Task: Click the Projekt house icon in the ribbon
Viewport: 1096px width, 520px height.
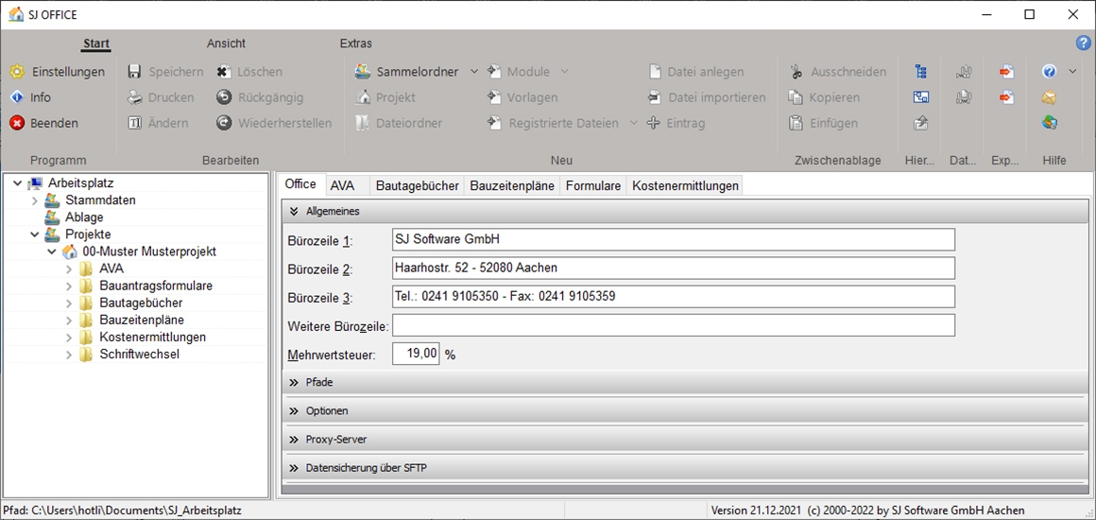Action: (362, 97)
